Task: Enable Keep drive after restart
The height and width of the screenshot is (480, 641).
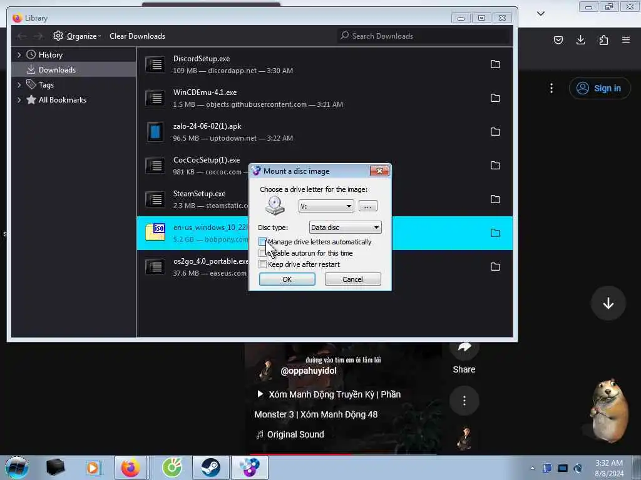Action: click(x=262, y=264)
